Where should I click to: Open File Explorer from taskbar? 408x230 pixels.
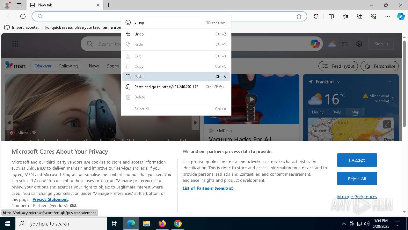tap(146, 224)
